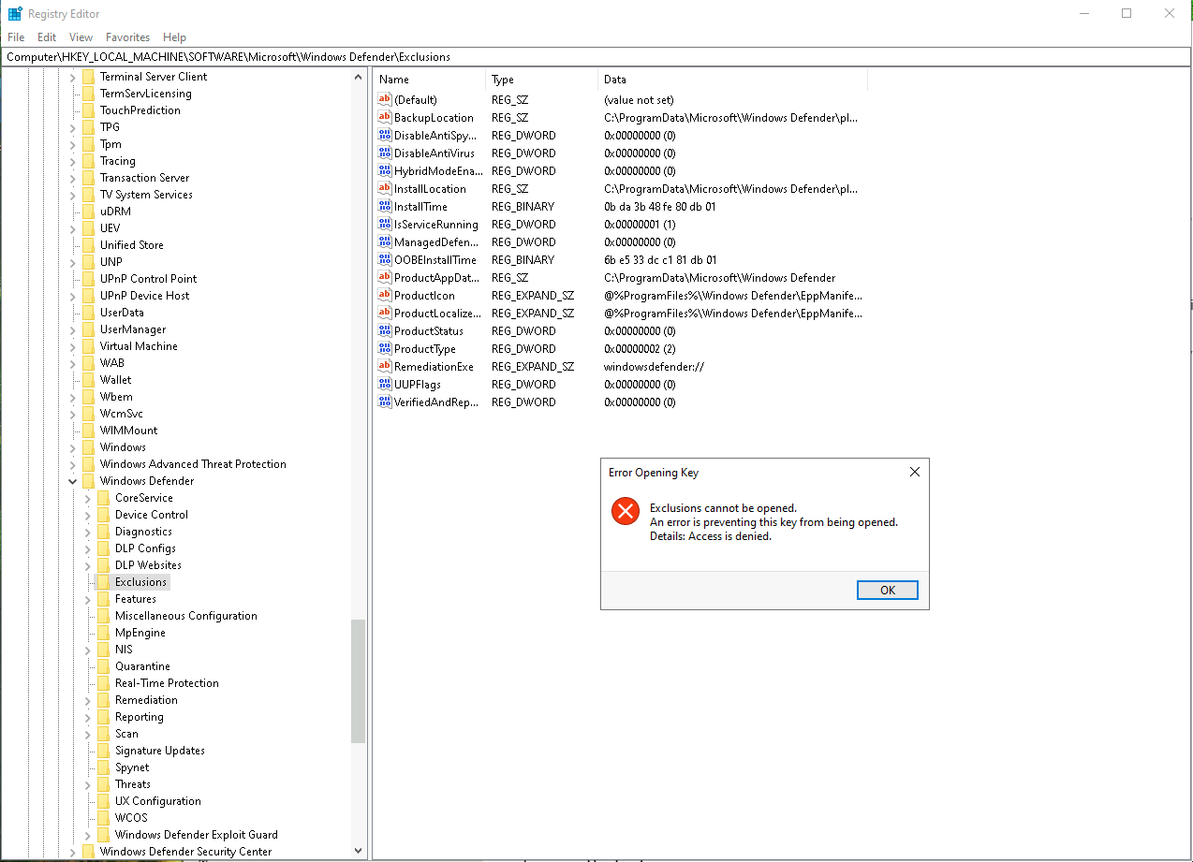Click the InstallLocation string value icon
The image size is (1193, 862).
tap(384, 188)
